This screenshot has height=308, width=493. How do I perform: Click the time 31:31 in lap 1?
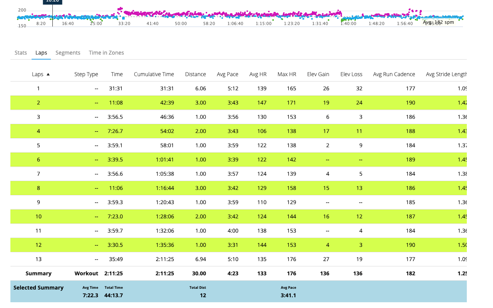tap(116, 89)
